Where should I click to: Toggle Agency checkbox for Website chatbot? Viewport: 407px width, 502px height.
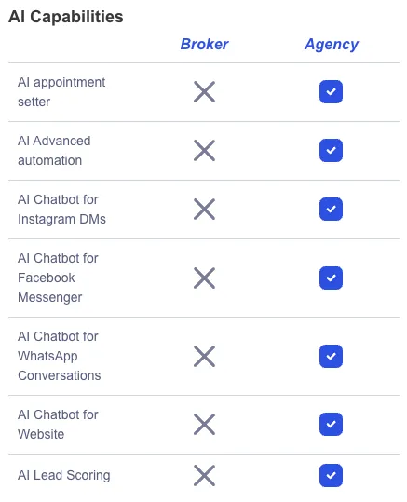tap(331, 424)
